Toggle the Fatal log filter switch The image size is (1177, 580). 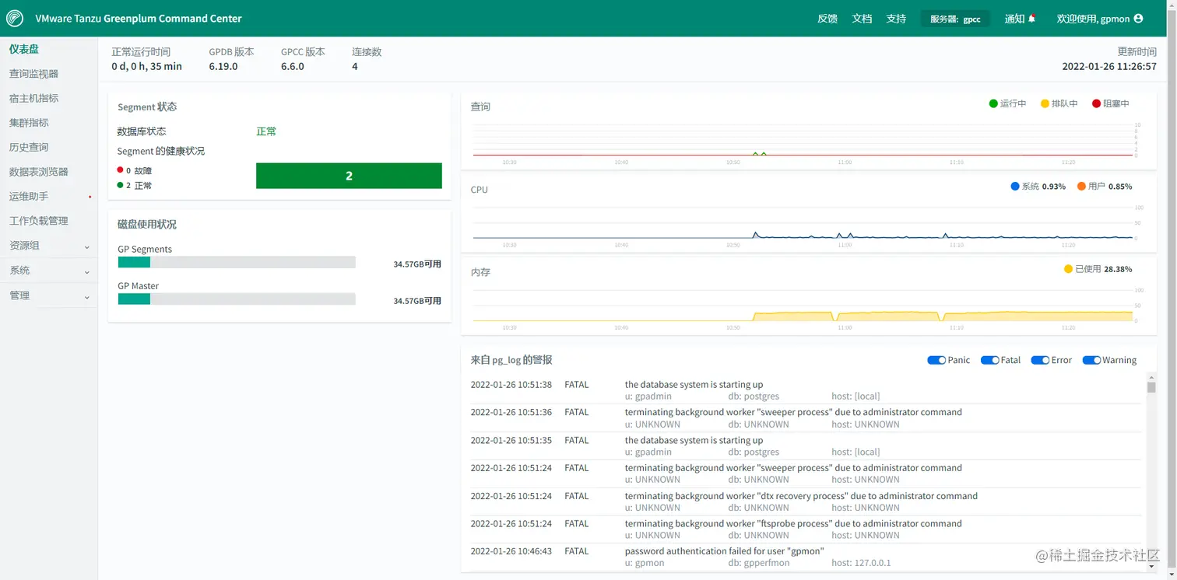[x=989, y=360]
